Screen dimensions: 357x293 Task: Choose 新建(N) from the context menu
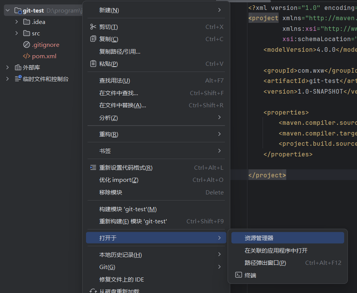(x=156, y=10)
